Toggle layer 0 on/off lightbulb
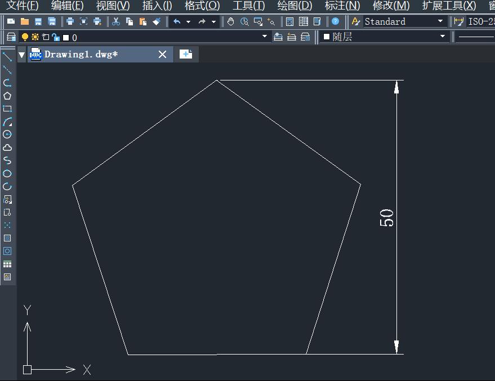Viewport: 495px width, 381px height. pyautogui.click(x=25, y=37)
